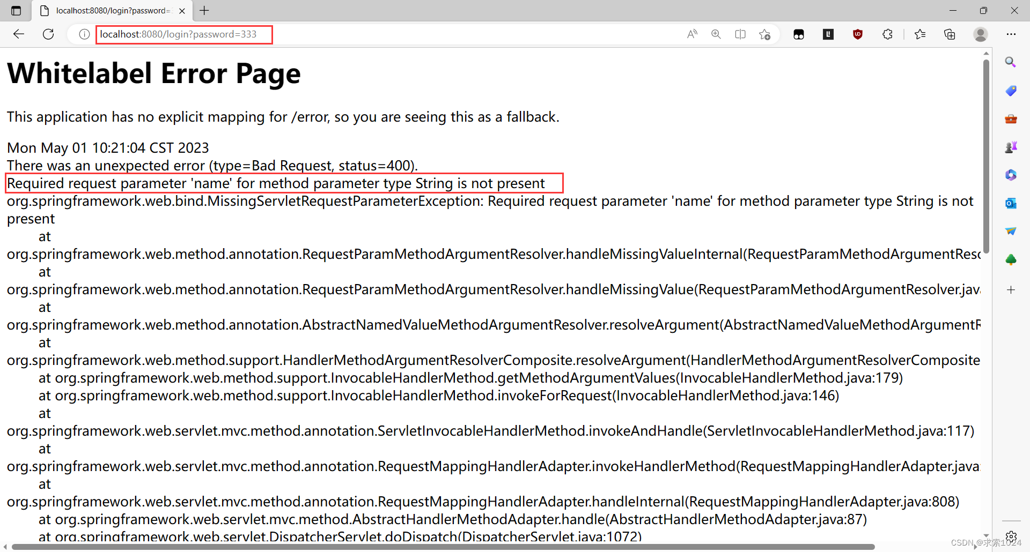This screenshot has width=1030, height=552.
Task: Reload the current page
Action: [48, 34]
